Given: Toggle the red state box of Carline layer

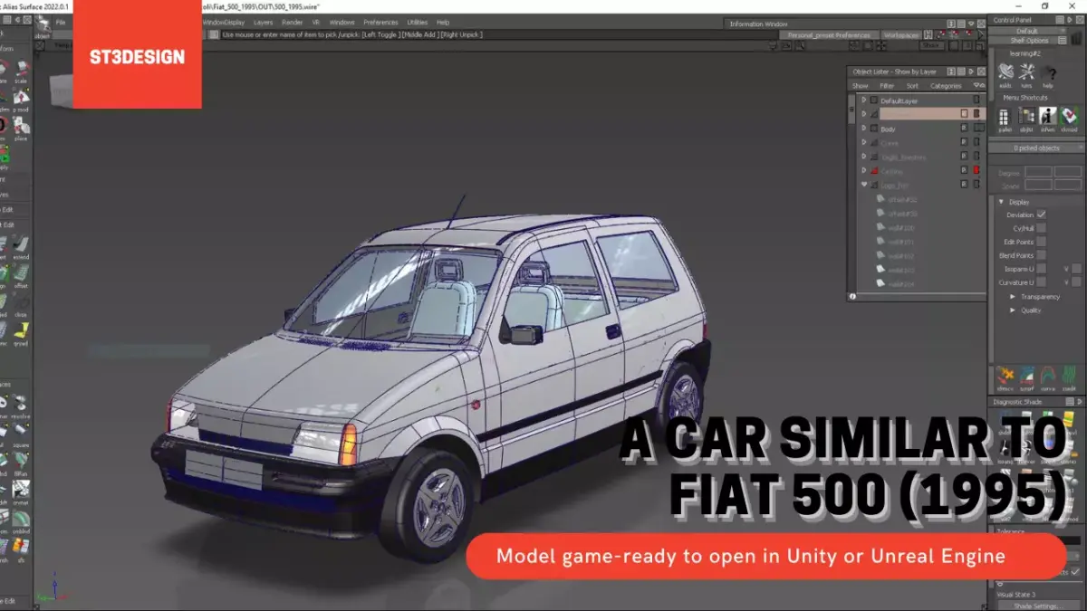Looking at the screenshot, I should coord(976,170).
